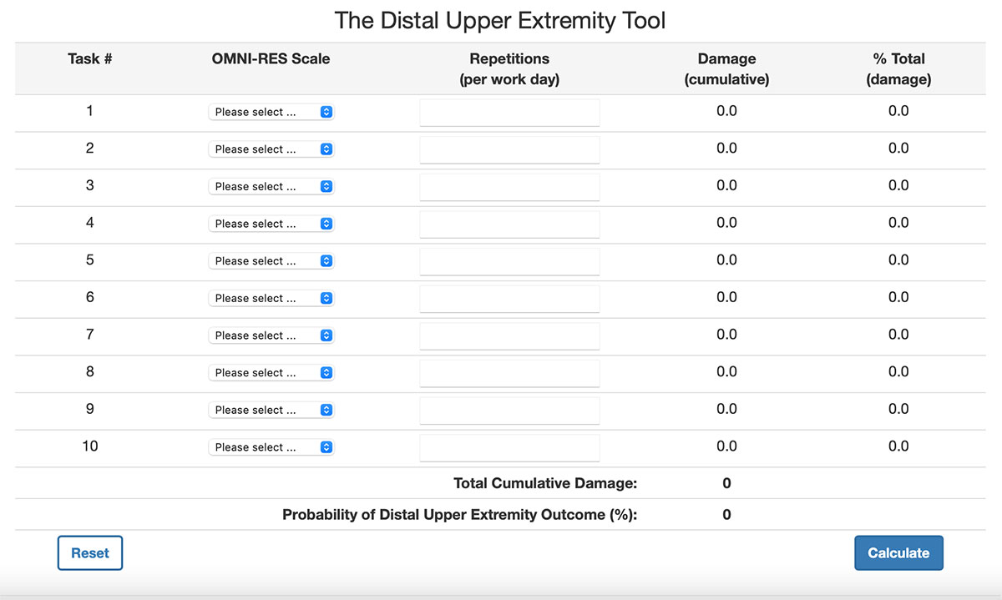Open the OMNI-RES Scale dropdown for Task 1
1002x600 pixels.
pos(271,112)
